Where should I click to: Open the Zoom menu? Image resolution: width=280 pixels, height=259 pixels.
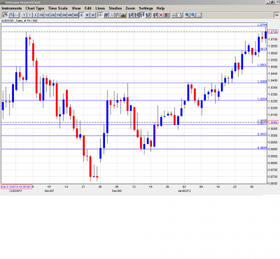(x=130, y=8)
